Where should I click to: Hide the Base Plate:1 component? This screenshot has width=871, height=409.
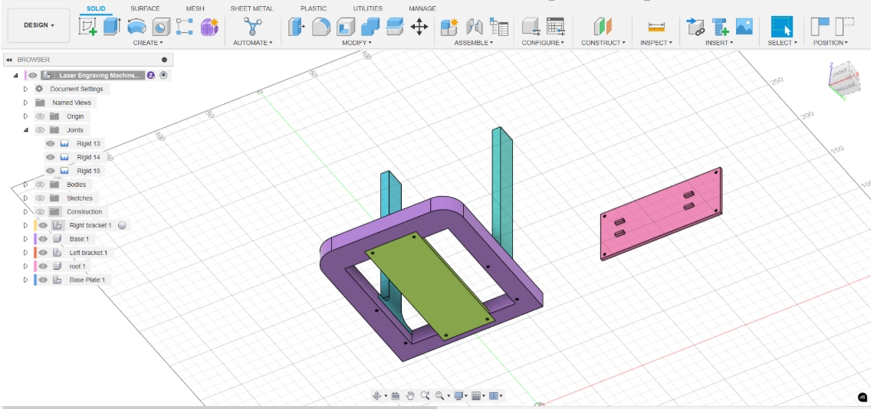click(x=43, y=280)
